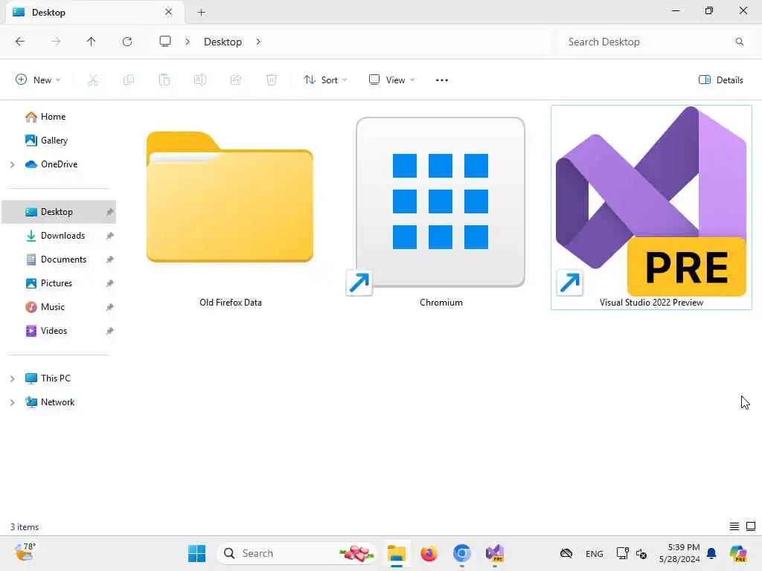The width and height of the screenshot is (762, 571).
Task: Open Visual Studio Preview from taskbar
Action: tap(495, 553)
